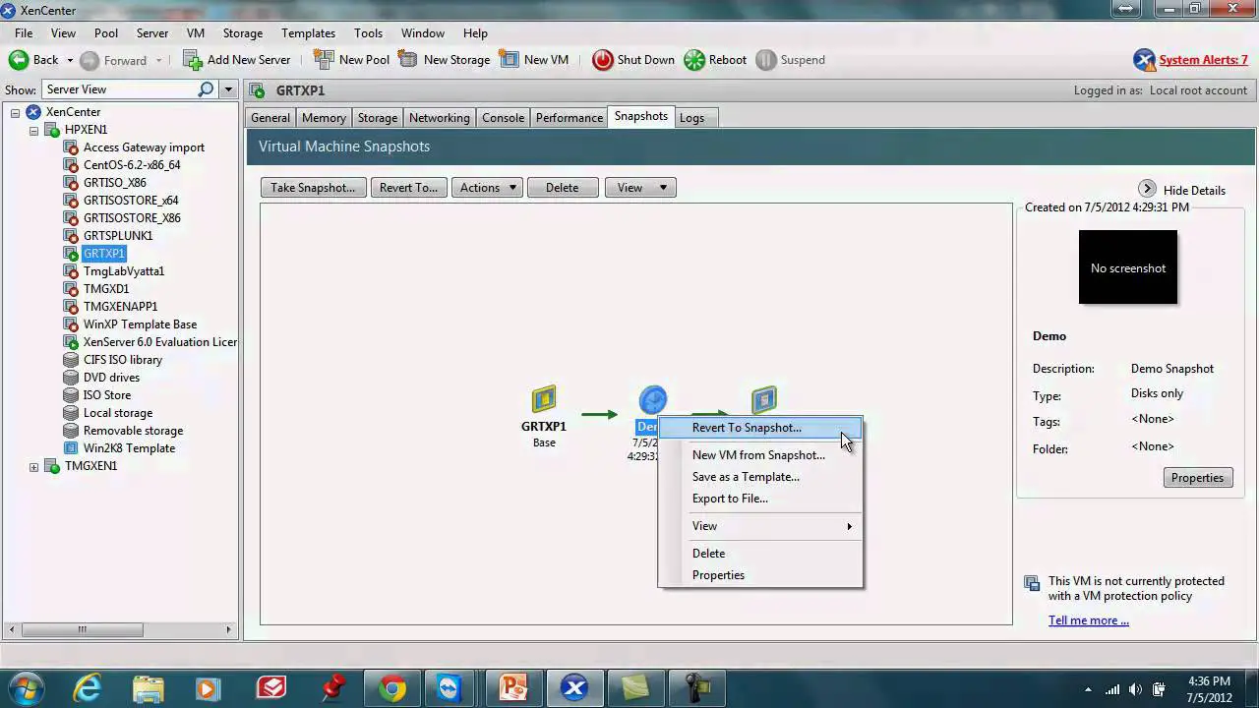Select Local storage in tree
Viewport: 1259px width, 708px height.
117,413
